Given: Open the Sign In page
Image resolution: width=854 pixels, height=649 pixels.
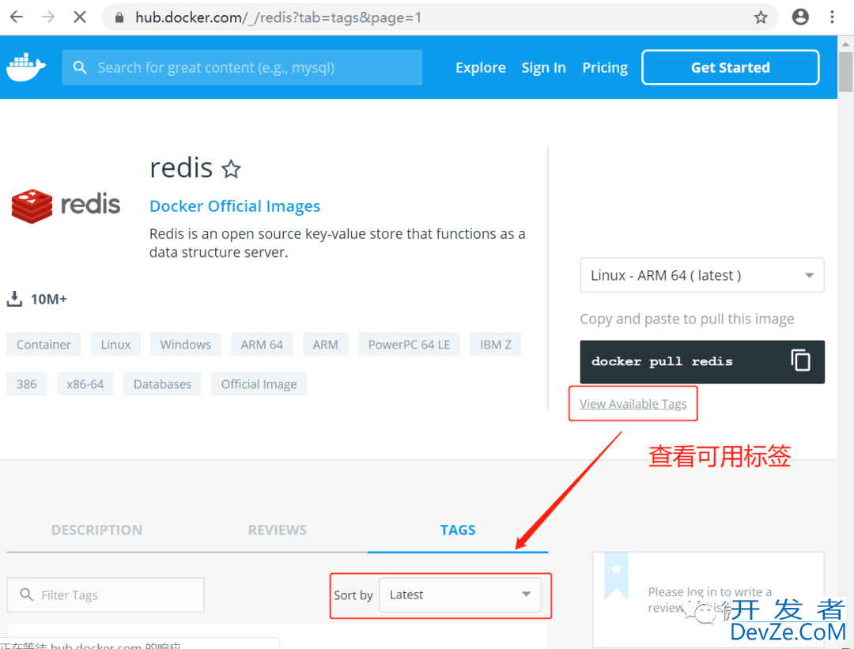Looking at the screenshot, I should pyautogui.click(x=543, y=67).
